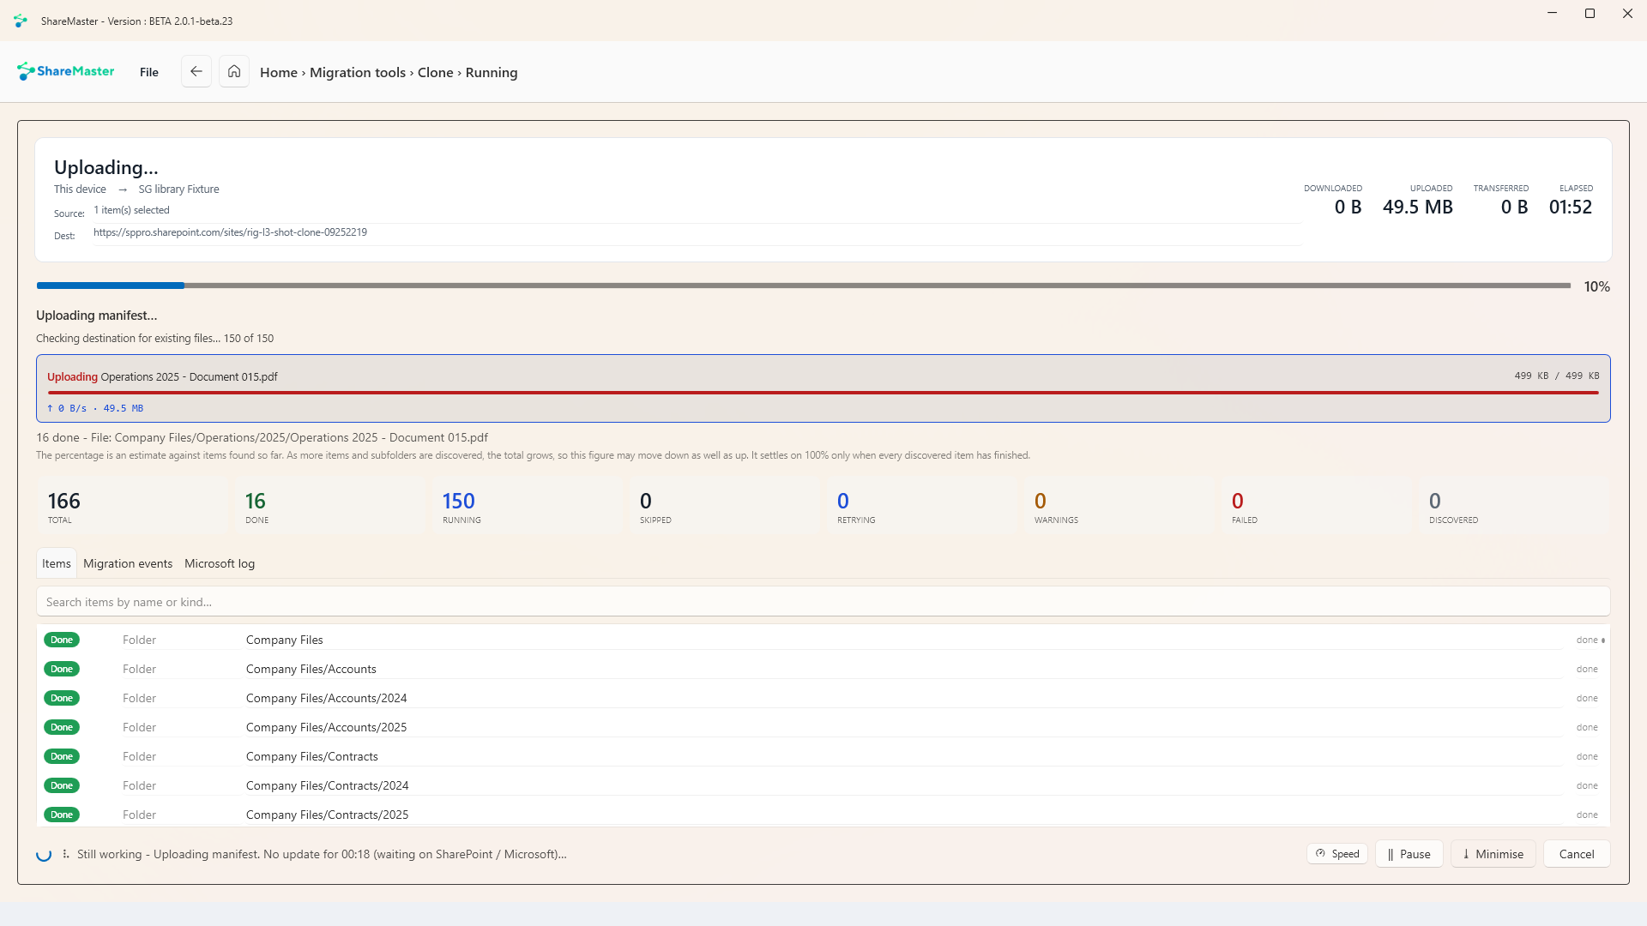Click the ShareMaster logo in header

pyautogui.click(x=65, y=71)
